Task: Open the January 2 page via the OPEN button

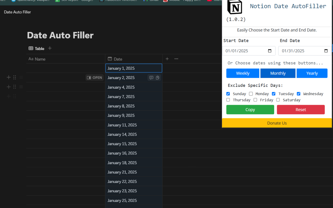Action: click(94, 77)
